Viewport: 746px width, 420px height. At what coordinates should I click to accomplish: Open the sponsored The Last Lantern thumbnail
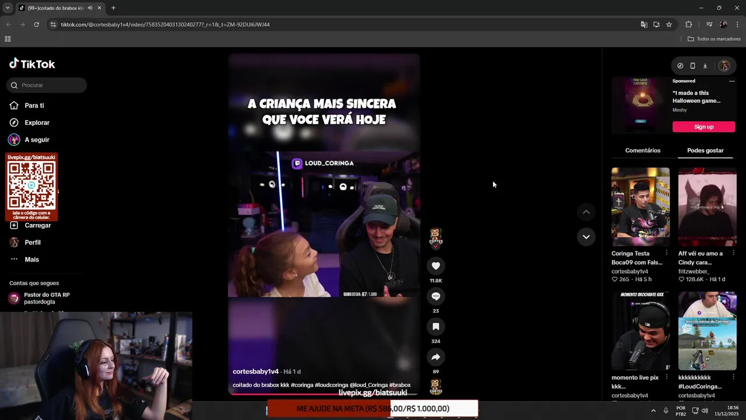coord(641,105)
